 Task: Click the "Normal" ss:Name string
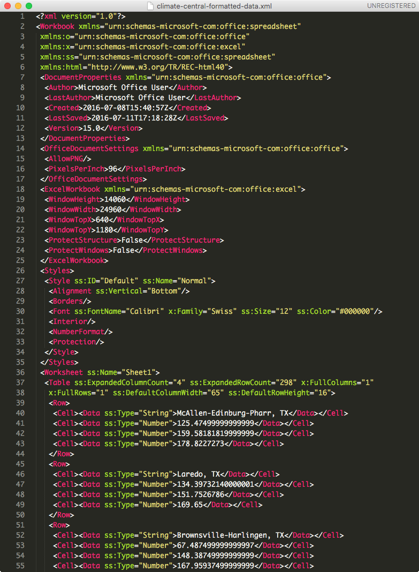click(194, 281)
